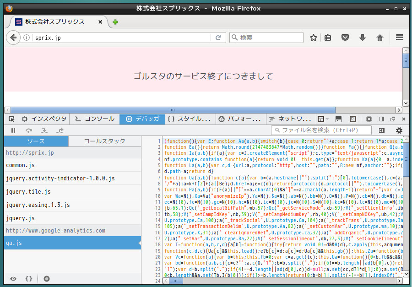The width and height of the screenshot is (412, 287).
Task: Show site information for sprix.jp
Action: [x=27, y=38]
